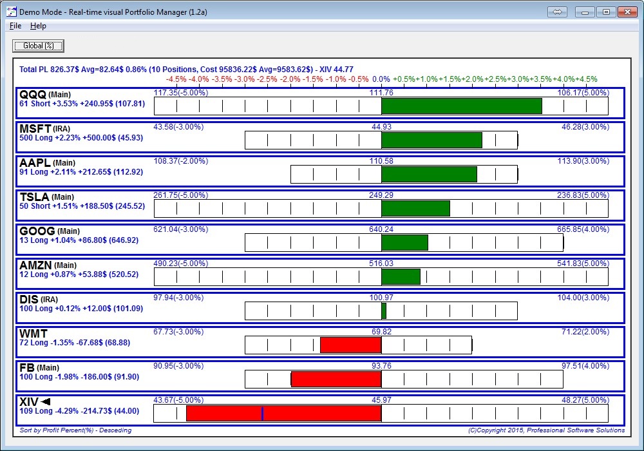Select the FB ticker label
The image size is (644, 451).
[27, 367]
